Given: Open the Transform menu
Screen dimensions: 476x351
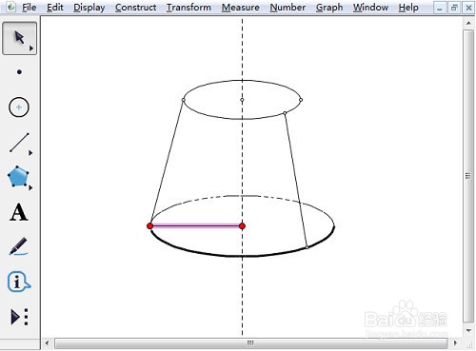Looking at the screenshot, I should (188, 8).
